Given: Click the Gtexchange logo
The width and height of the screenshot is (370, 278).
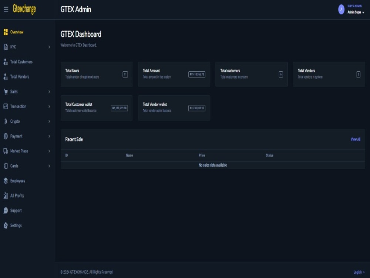Looking at the screenshot, I should 24,9.
